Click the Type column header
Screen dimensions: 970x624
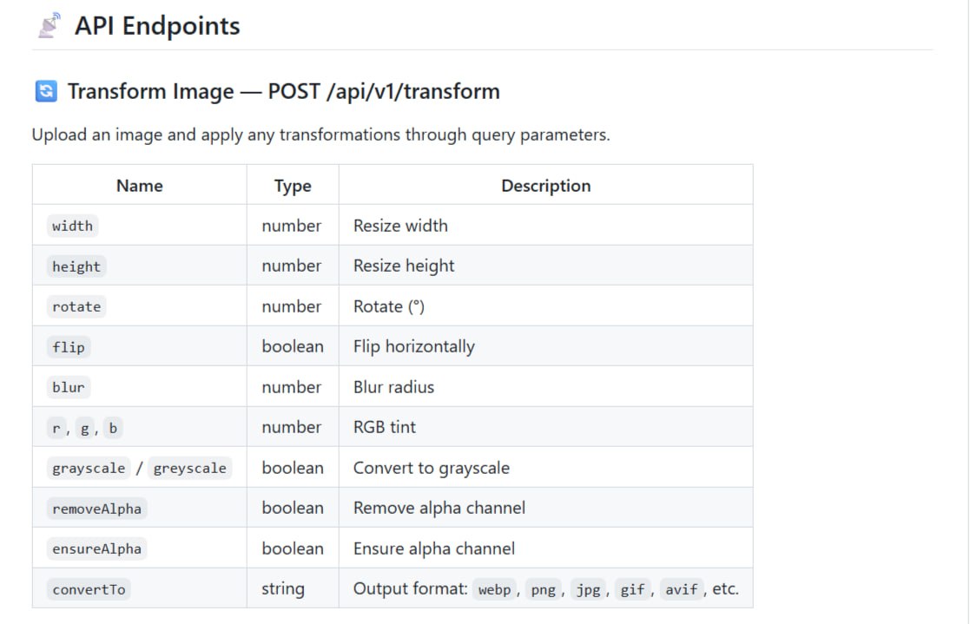(293, 186)
